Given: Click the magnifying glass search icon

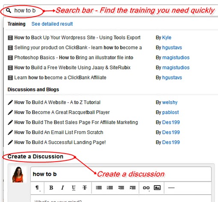Looking at the screenshot, I should click(x=9, y=10).
